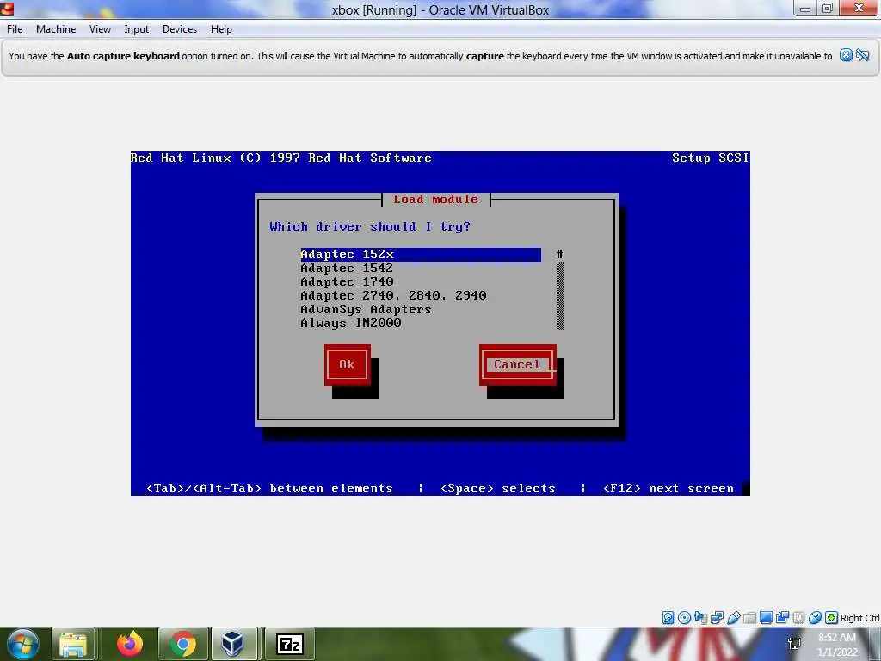Click the scrollbar position marker #
The image size is (881, 661).
pos(559,255)
